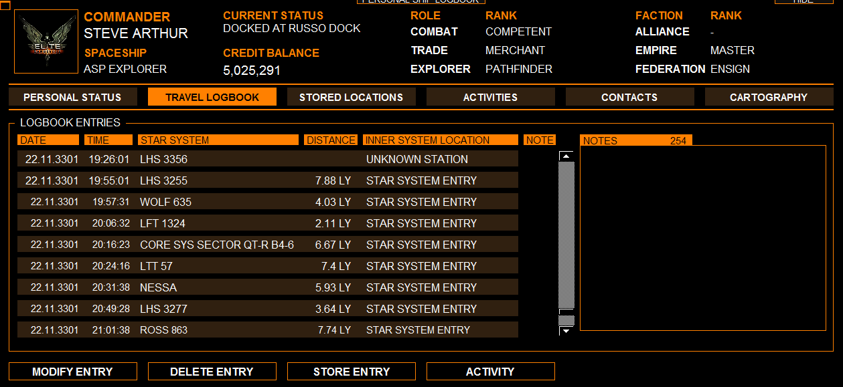Click the NOTE column header

coord(540,140)
